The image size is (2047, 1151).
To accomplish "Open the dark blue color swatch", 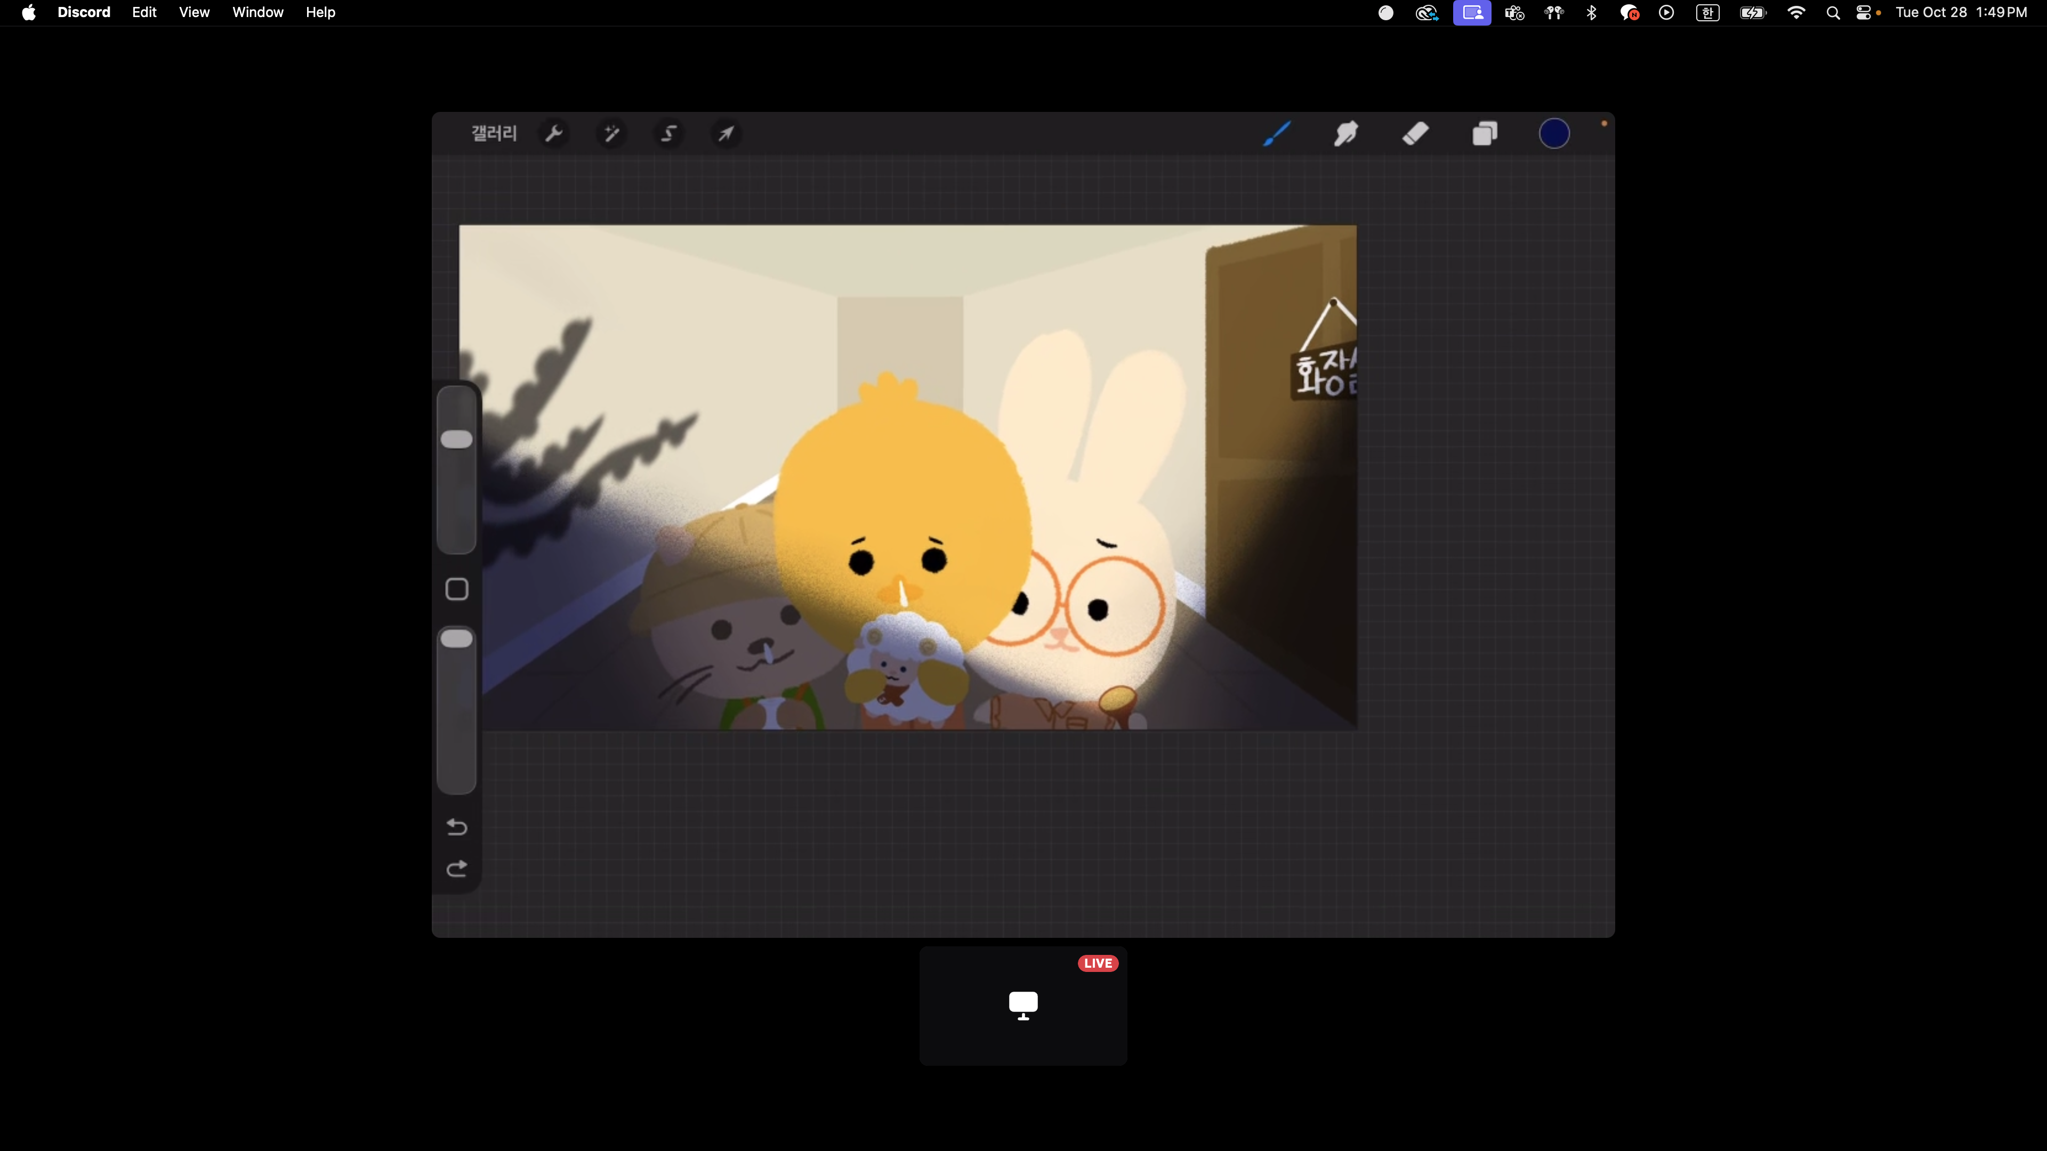I will click(1554, 133).
